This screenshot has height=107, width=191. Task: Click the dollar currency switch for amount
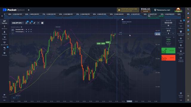(x=168, y=33)
